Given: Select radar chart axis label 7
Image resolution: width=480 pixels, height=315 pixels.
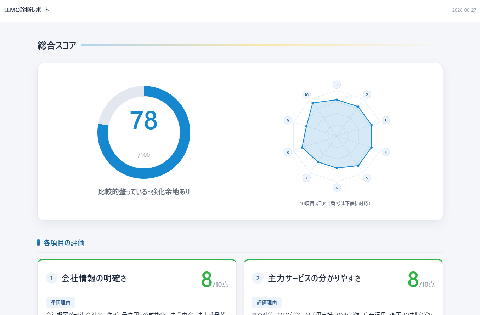Looking at the screenshot, I should pyautogui.click(x=306, y=178).
